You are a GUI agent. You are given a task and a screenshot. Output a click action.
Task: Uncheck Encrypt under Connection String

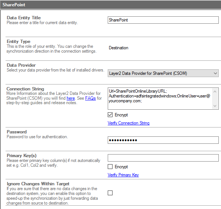tap(110, 115)
